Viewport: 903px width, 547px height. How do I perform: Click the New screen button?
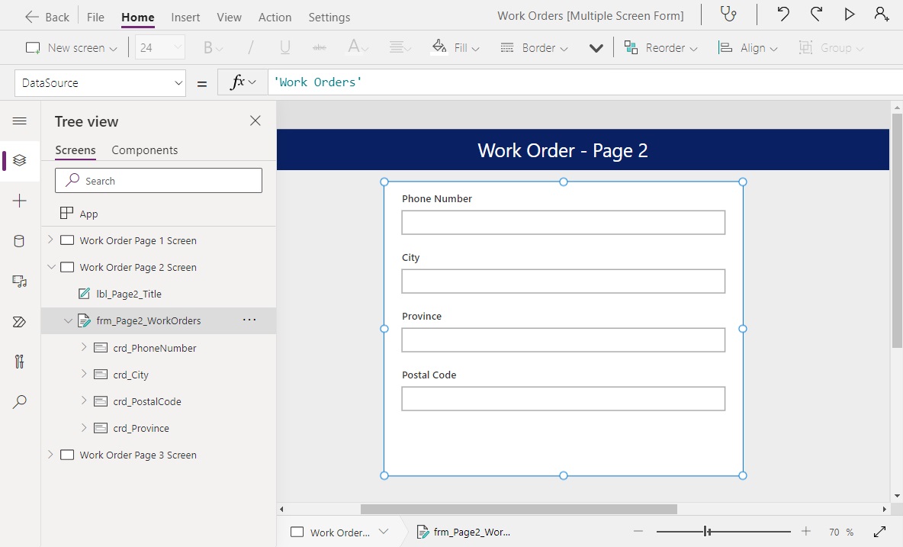71,47
